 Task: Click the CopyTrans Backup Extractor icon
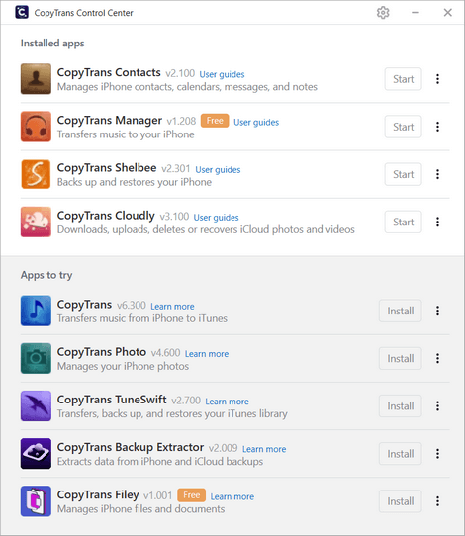pos(36,453)
